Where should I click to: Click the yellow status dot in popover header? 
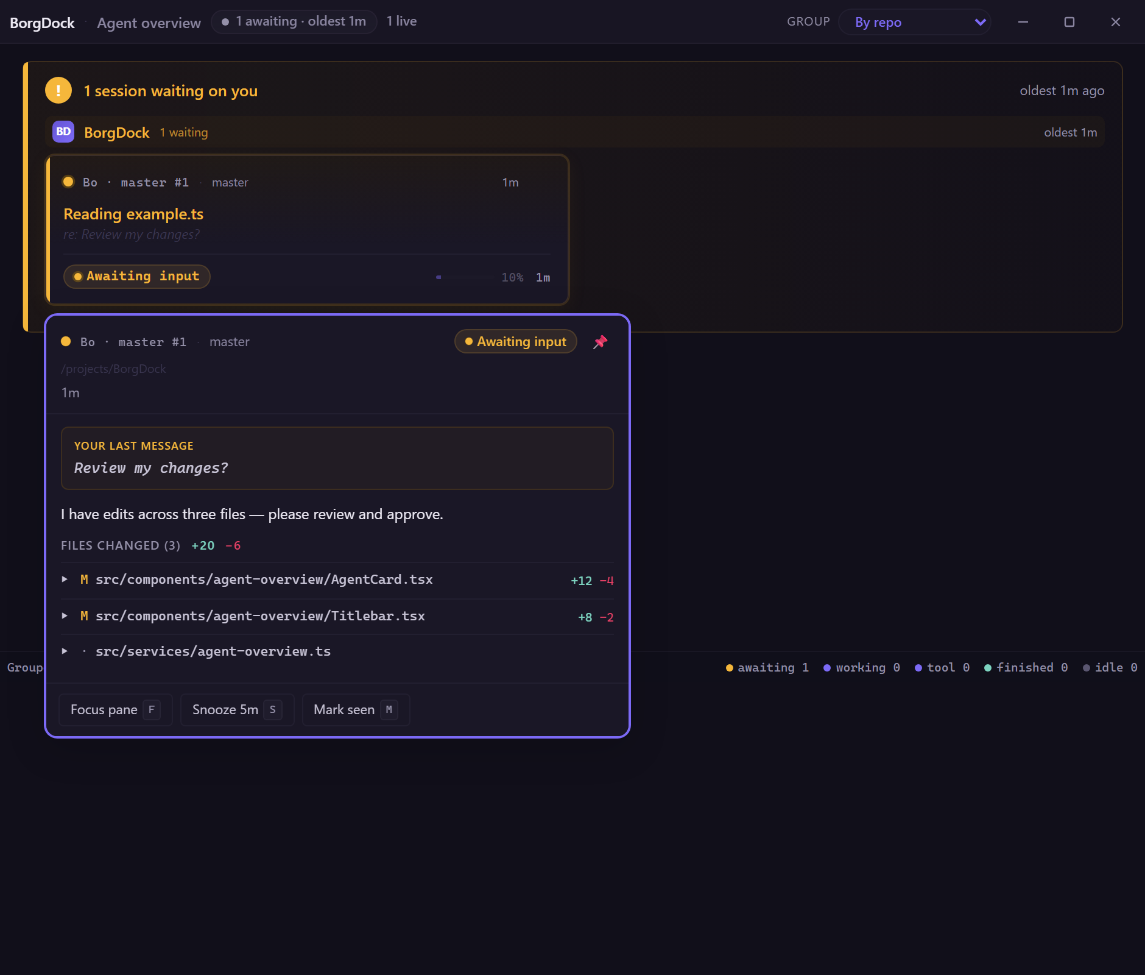[66, 341]
